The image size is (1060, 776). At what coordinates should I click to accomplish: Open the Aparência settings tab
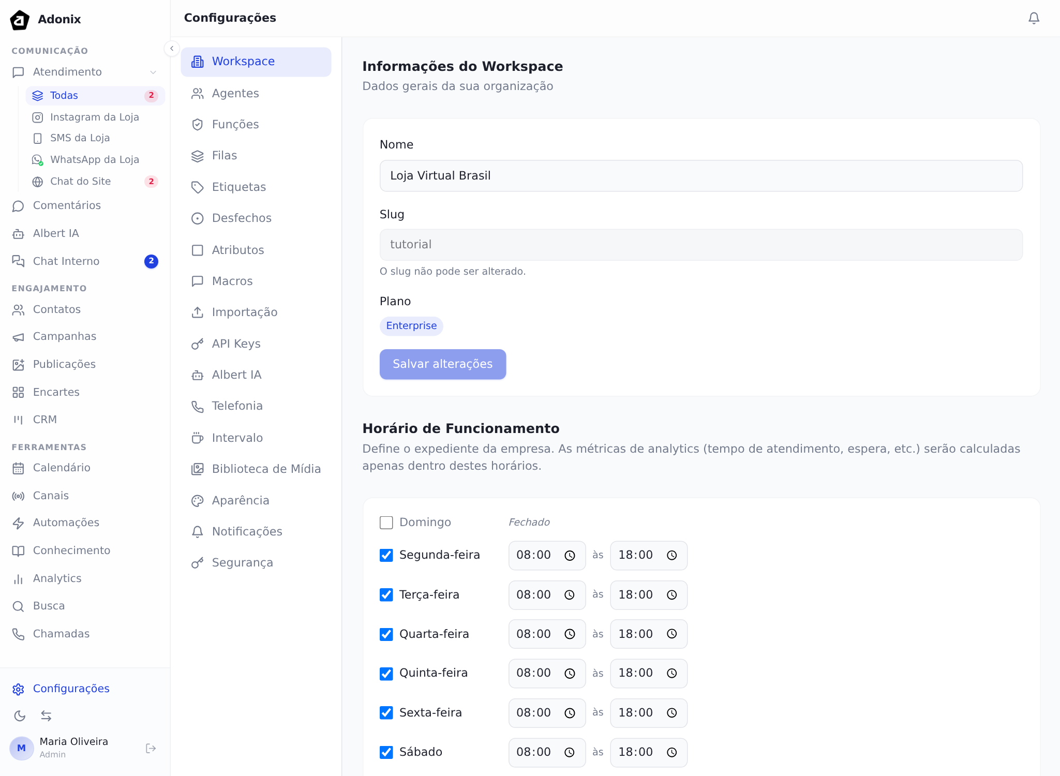point(256,501)
